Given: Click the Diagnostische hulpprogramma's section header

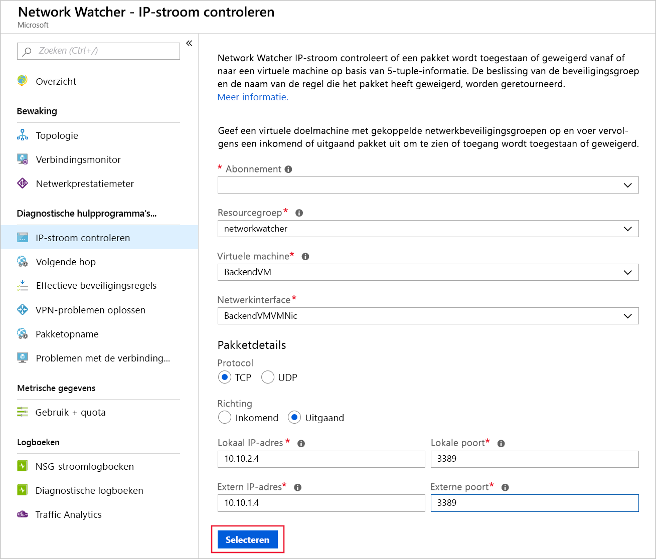Looking at the screenshot, I should [x=87, y=214].
